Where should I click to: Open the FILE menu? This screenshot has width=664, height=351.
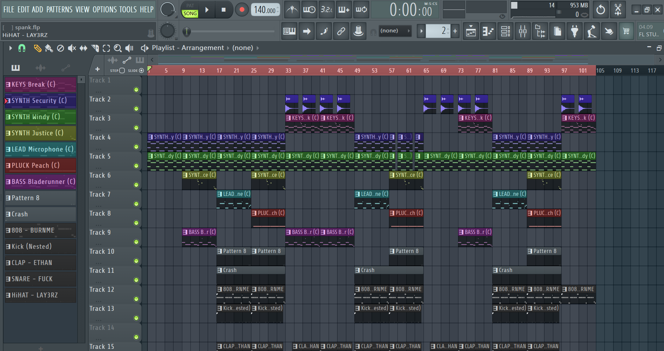(x=9, y=10)
